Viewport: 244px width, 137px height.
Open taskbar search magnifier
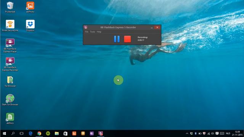click(x=13, y=134)
